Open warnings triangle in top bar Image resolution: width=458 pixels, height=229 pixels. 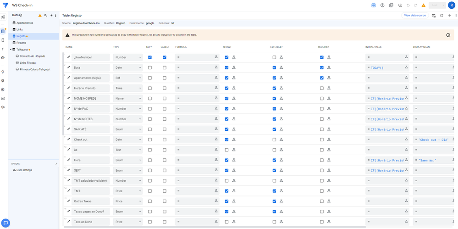[x=423, y=5]
